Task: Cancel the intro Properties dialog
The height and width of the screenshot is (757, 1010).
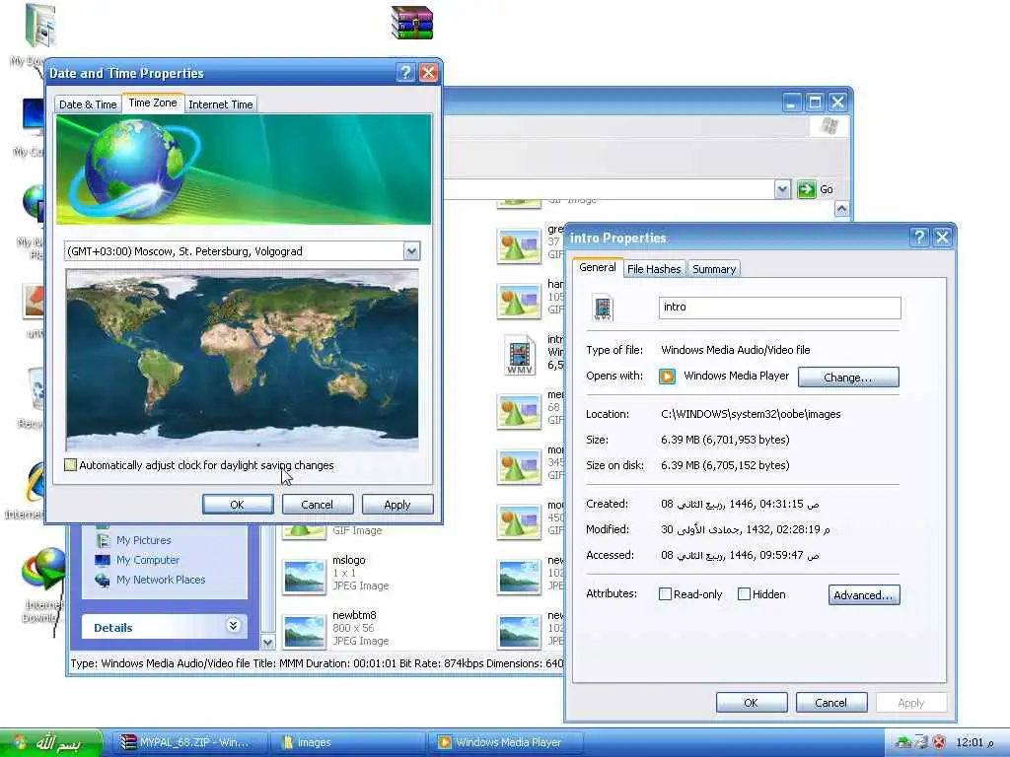Action: [830, 703]
